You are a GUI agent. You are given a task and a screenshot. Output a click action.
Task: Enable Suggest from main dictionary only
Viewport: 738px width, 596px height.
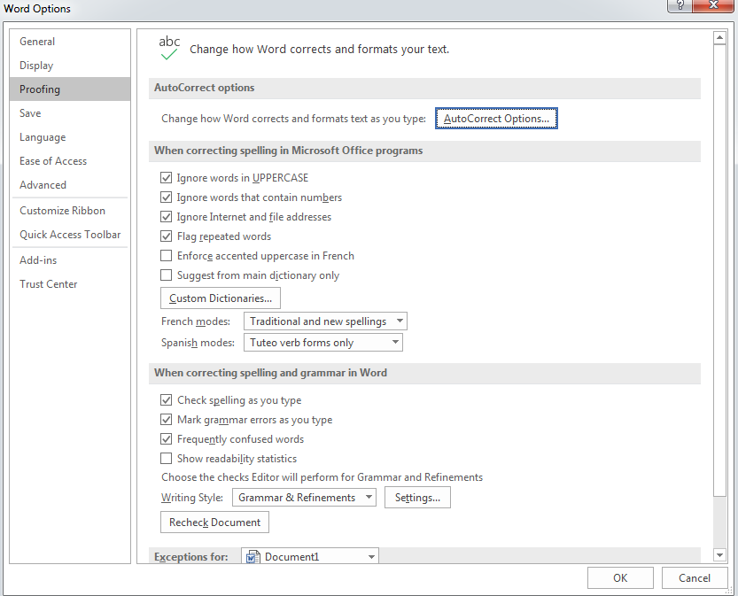click(x=166, y=275)
